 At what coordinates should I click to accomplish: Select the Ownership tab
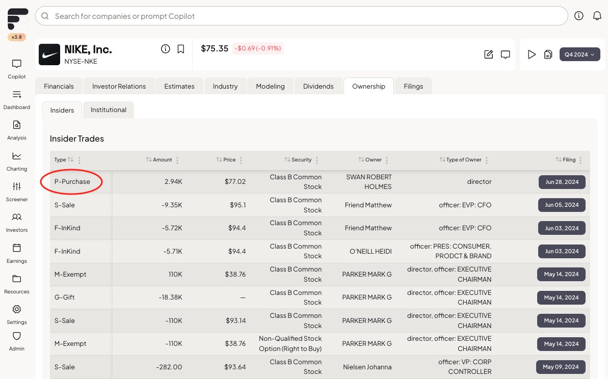(x=369, y=86)
